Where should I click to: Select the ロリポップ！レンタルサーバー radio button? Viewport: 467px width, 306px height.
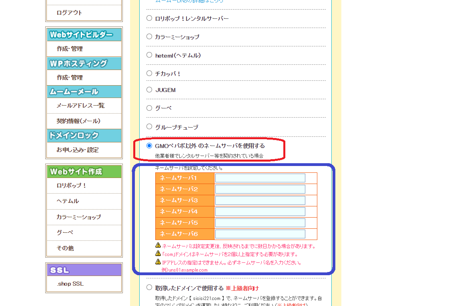149,18
